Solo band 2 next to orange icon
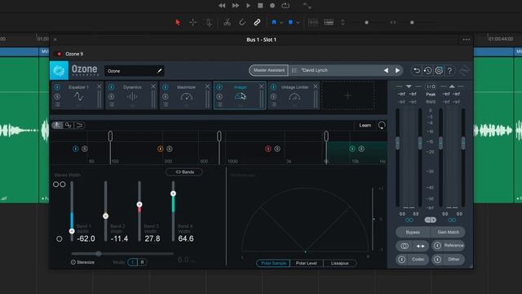 170,149
